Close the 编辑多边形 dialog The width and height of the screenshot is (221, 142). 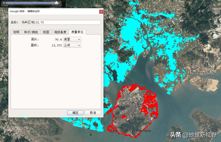tap(101, 12)
